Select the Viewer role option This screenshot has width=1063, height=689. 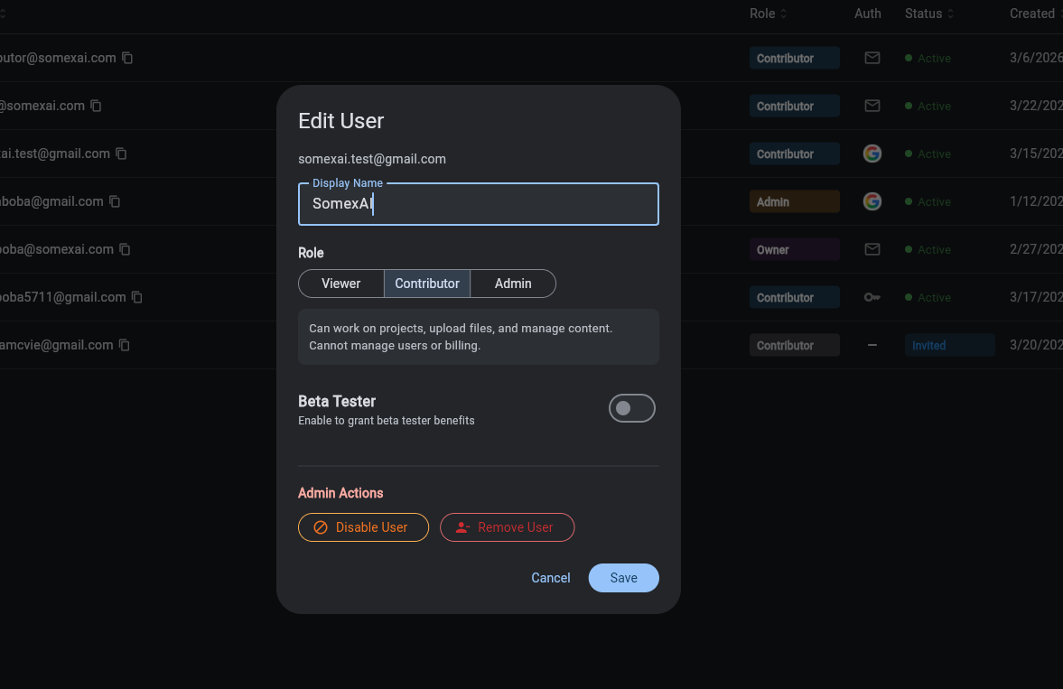tap(341, 283)
